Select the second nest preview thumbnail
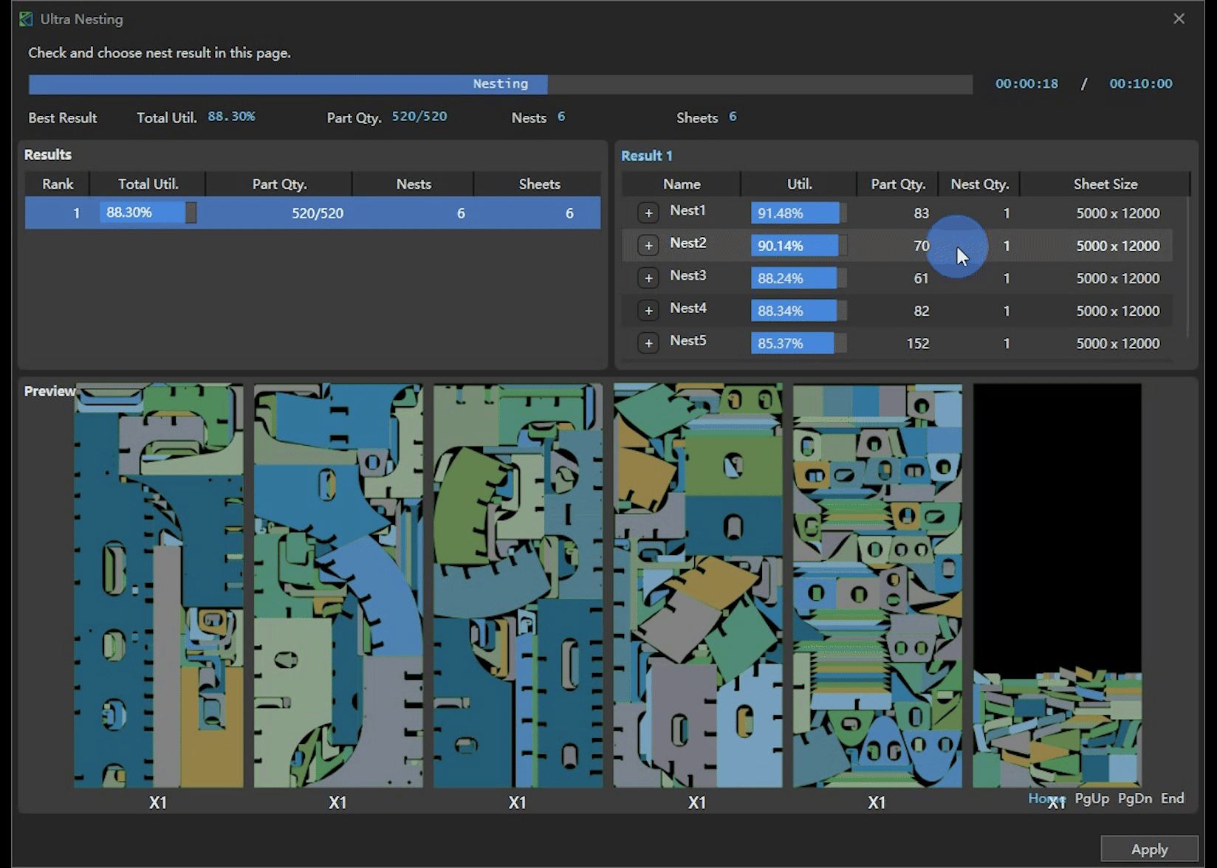Viewport: 1217px width, 868px height. point(338,585)
